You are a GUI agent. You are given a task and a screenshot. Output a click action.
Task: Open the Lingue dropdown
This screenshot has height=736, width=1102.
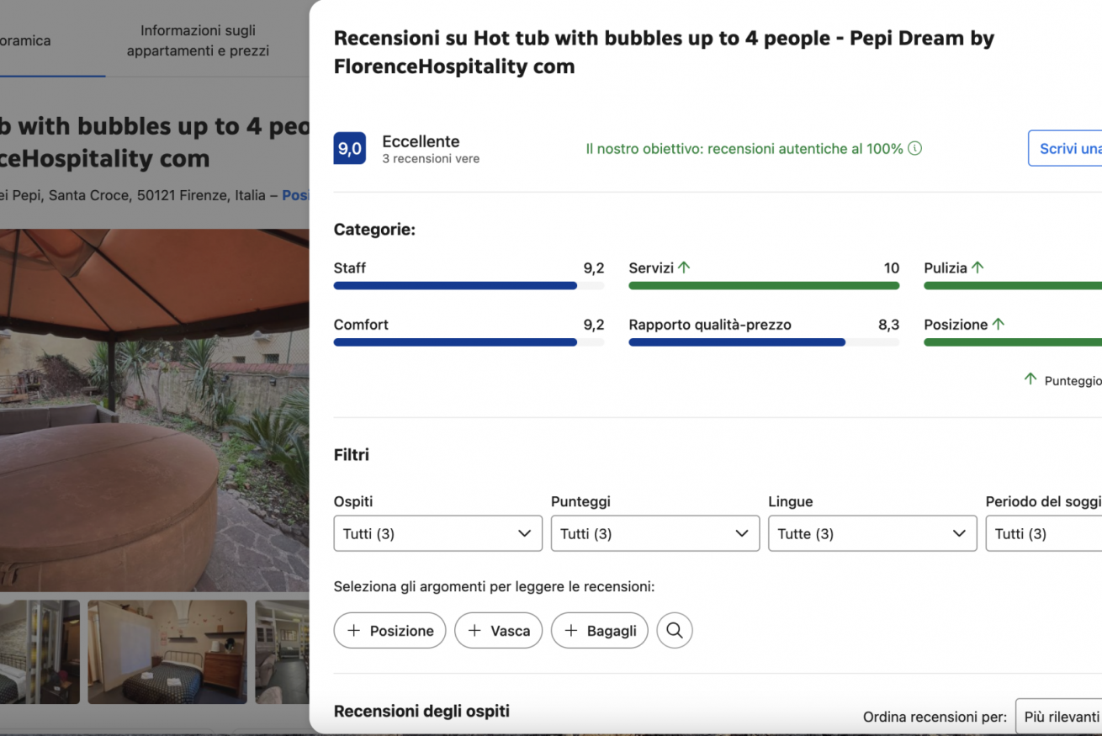pyautogui.click(x=872, y=533)
